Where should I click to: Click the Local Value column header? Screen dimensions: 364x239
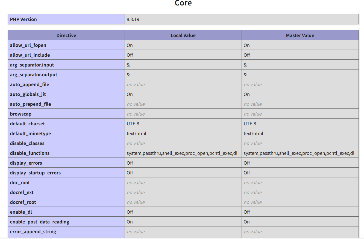tap(183, 35)
